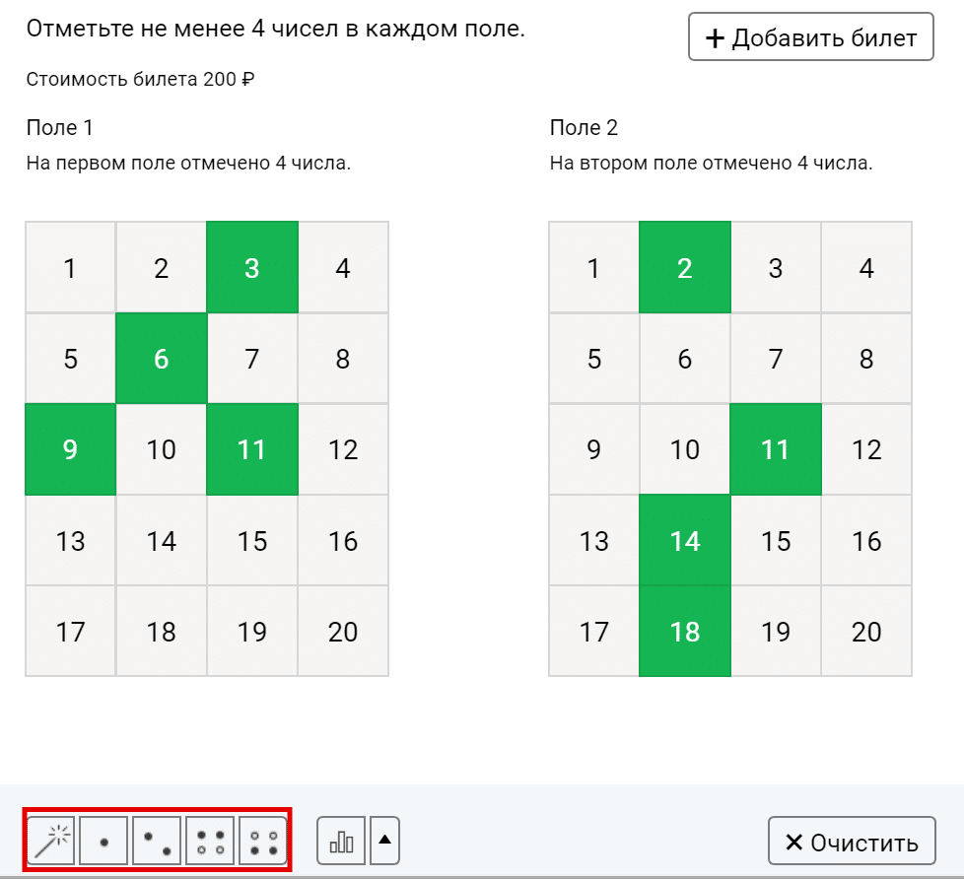Viewport: 964px width, 879px height.
Task: Unmark number 14 in Поле 2
Action: [x=685, y=540]
